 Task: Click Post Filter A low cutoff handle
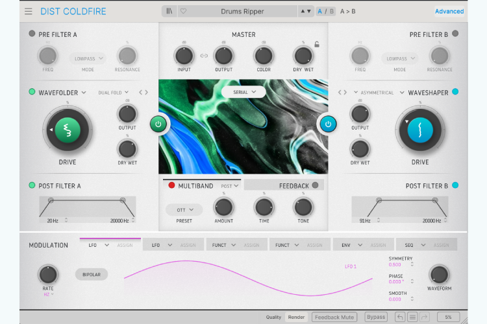tap(51, 200)
